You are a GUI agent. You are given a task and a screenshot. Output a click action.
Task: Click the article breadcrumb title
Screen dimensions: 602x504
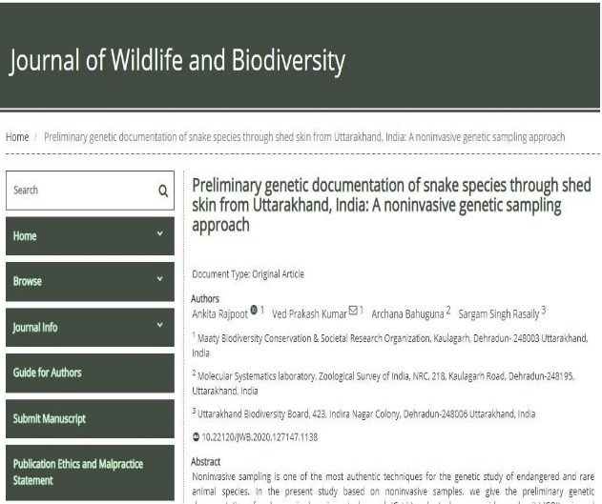(304, 137)
